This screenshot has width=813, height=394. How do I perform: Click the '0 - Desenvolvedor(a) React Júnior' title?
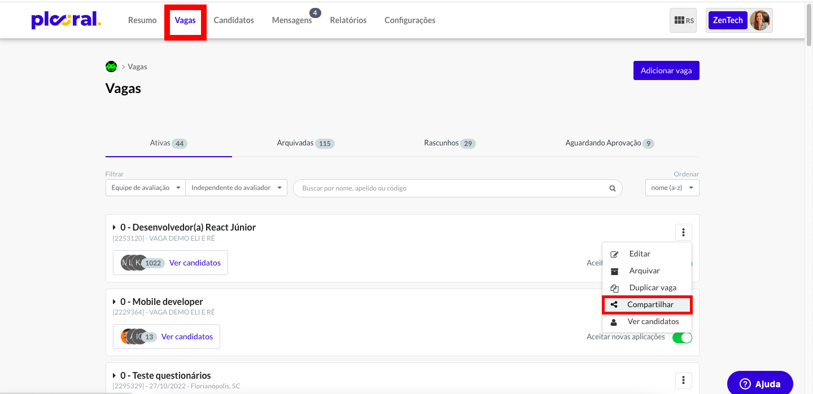click(x=188, y=228)
